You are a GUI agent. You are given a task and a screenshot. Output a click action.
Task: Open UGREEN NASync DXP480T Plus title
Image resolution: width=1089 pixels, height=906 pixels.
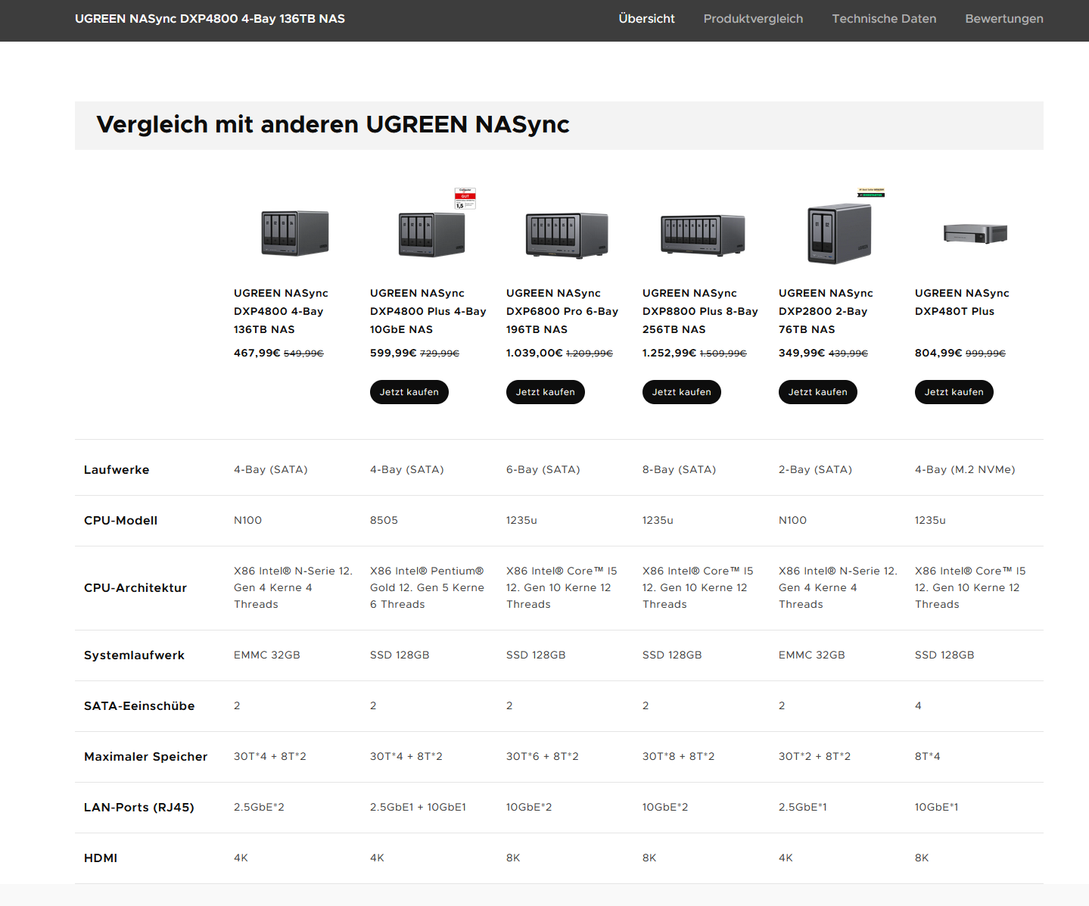coord(962,302)
